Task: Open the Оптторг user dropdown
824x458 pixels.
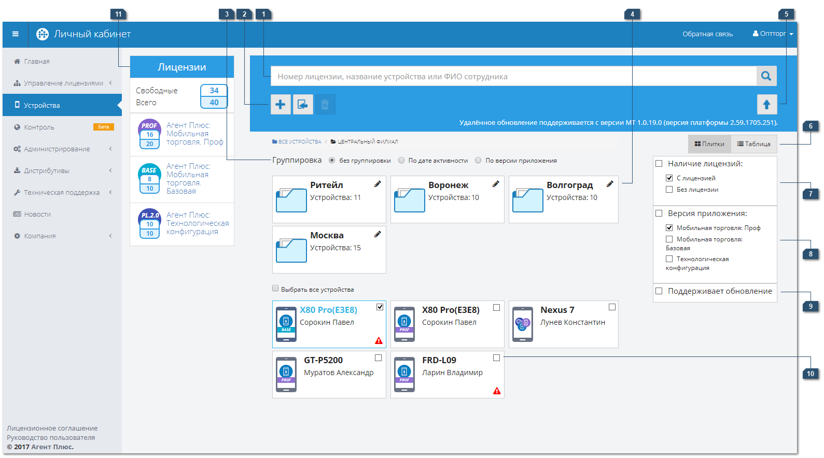Action: pos(773,34)
